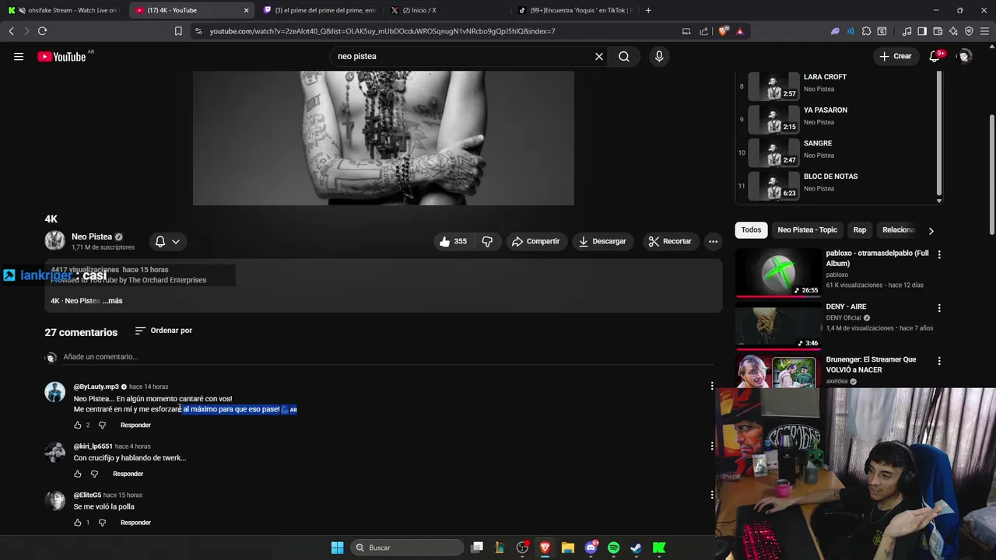
Task: Reply to the @ByLauty.mp3 comment
Action: (x=135, y=425)
